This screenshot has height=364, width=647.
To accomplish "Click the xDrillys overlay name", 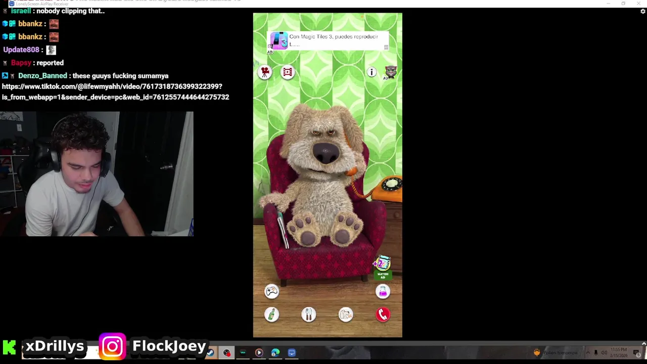I will coord(55,346).
